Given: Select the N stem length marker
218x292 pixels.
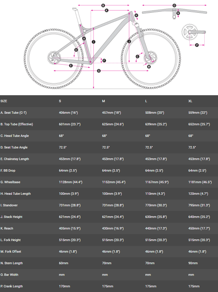Looking at the screenshot, I should coord(178,13).
